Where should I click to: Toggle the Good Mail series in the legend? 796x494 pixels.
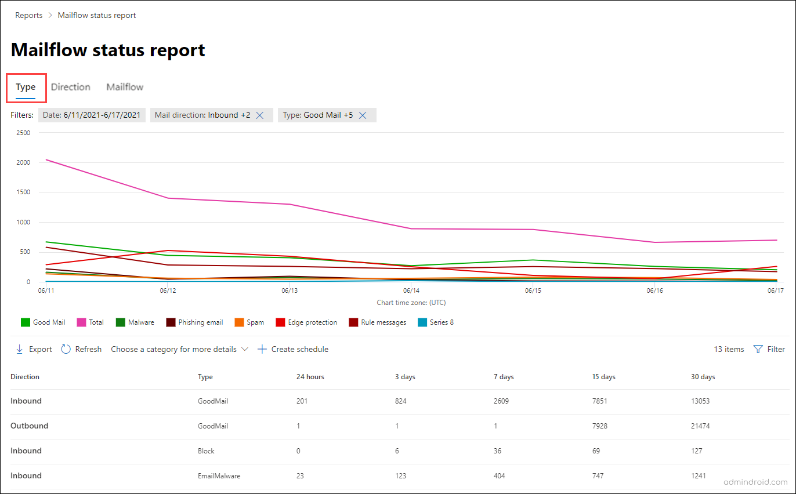(x=43, y=322)
